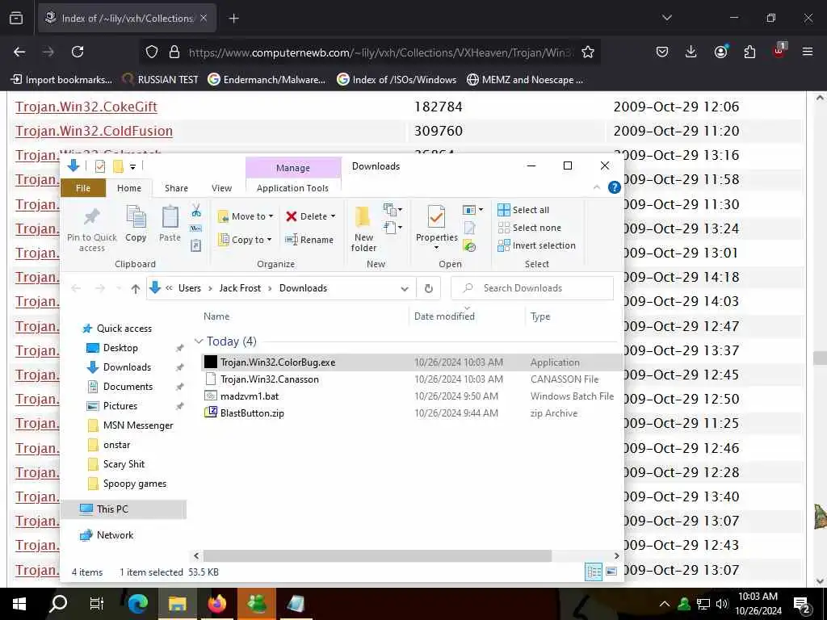Show hidden system tray icons
827x620 pixels.
tap(665, 604)
